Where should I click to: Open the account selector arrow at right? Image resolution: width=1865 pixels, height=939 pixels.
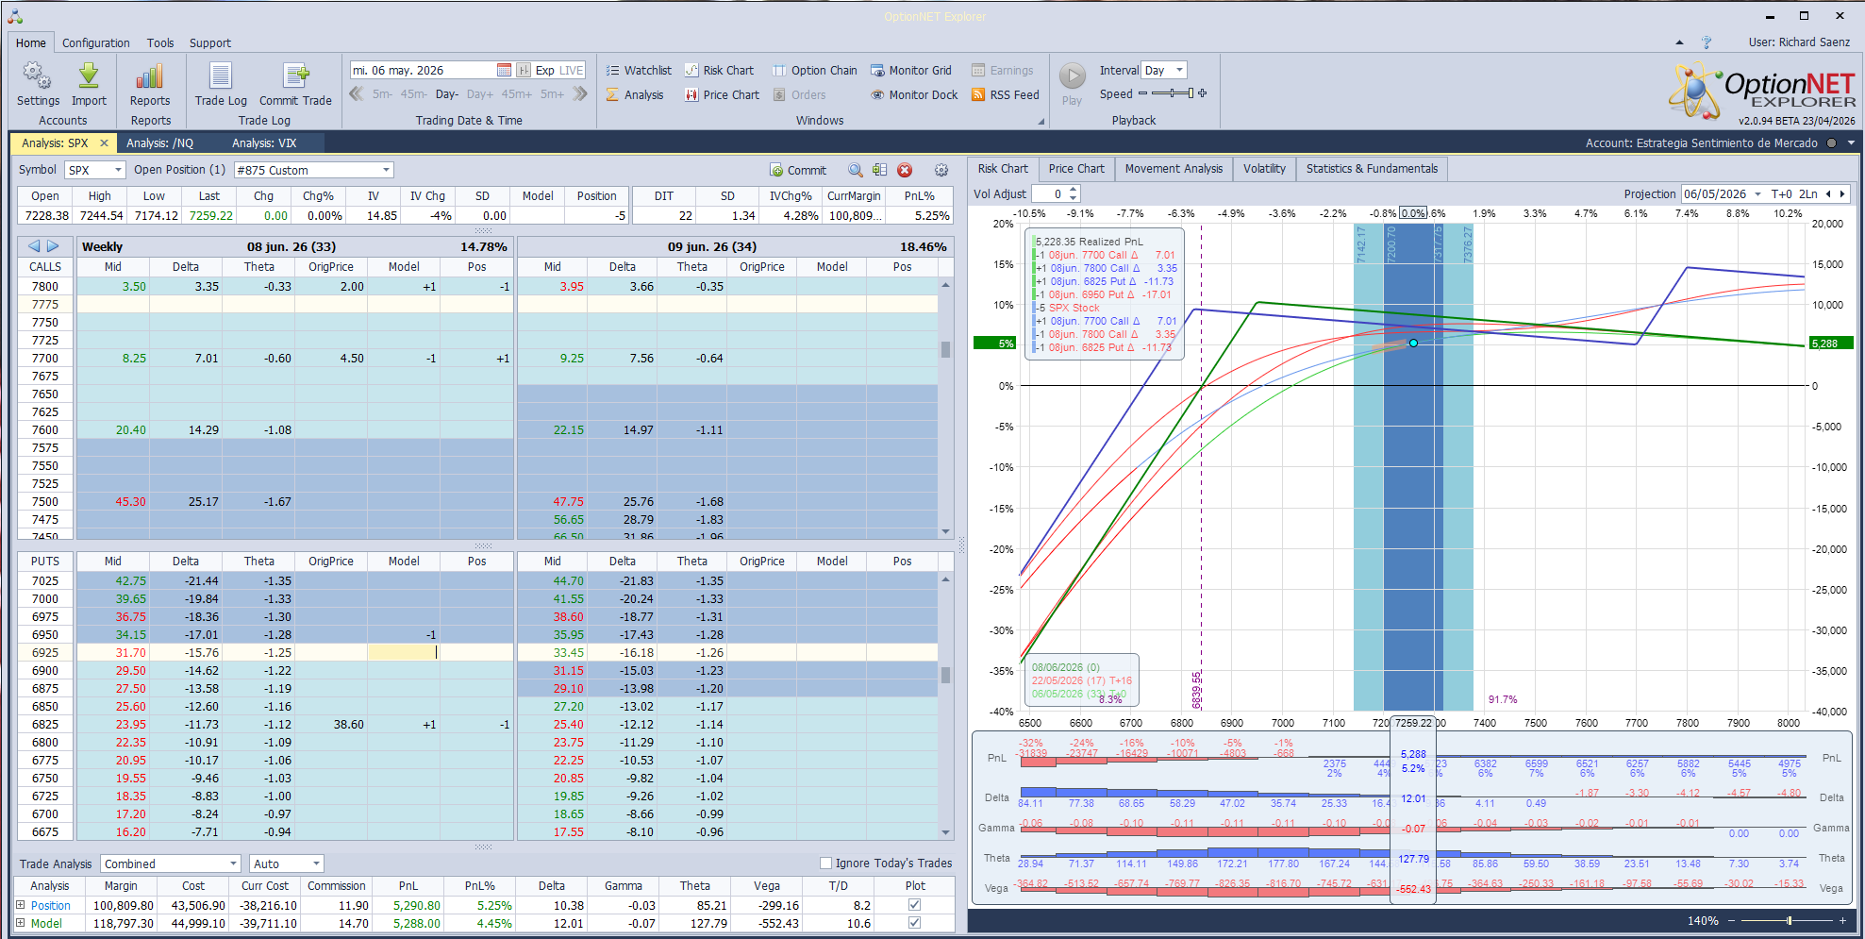point(1851,143)
